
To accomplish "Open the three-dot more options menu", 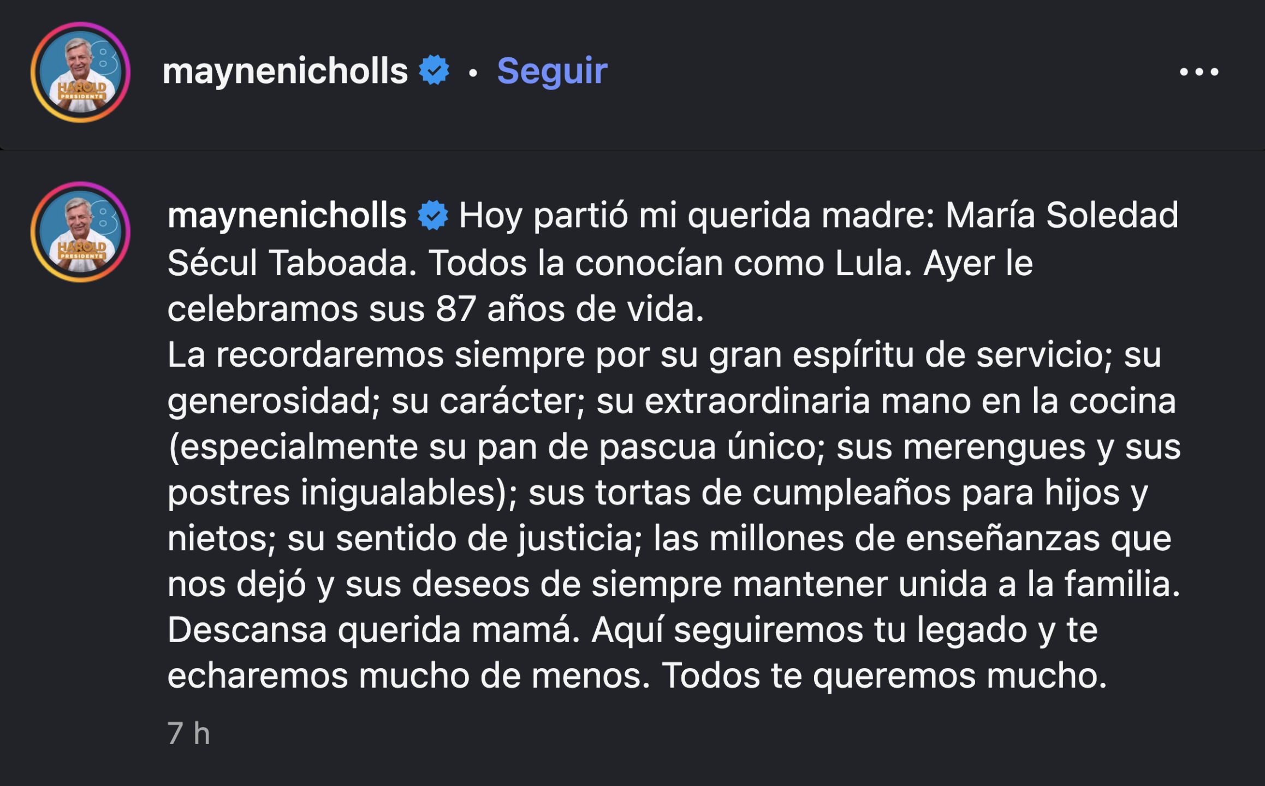I will (x=1198, y=72).
